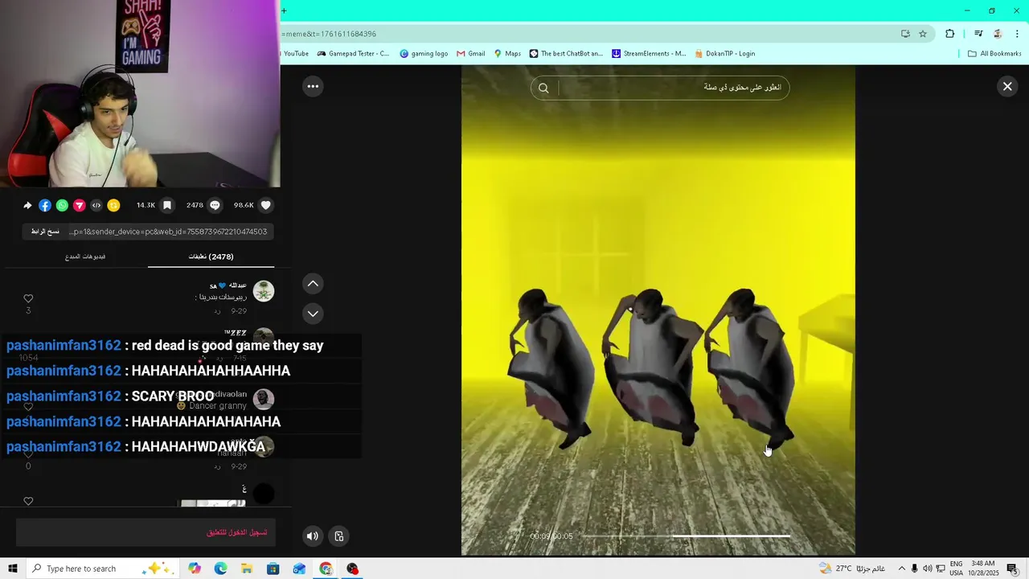This screenshot has height=579, width=1029.
Task: Open The best ChatBot bookmark
Action: click(566, 54)
